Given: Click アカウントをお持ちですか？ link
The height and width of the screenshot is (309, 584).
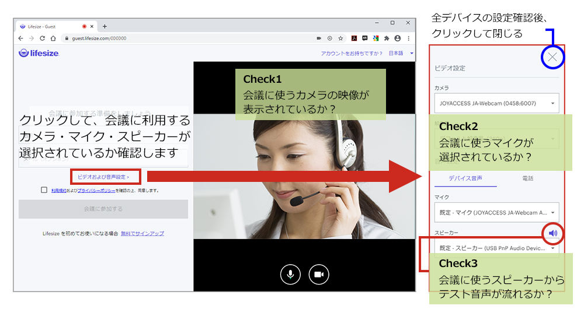Looking at the screenshot, I should pos(352,54).
